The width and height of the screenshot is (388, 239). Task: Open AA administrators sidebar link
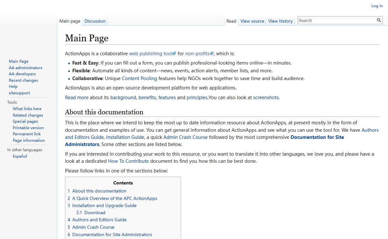pos(26,68)
